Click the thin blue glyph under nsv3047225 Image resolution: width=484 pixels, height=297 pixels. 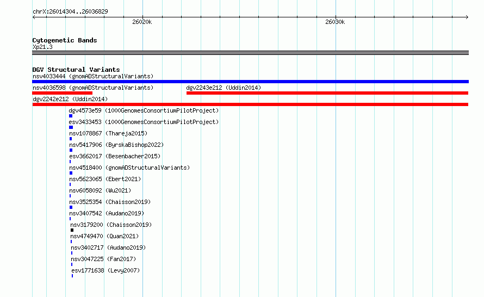(72, 264)
